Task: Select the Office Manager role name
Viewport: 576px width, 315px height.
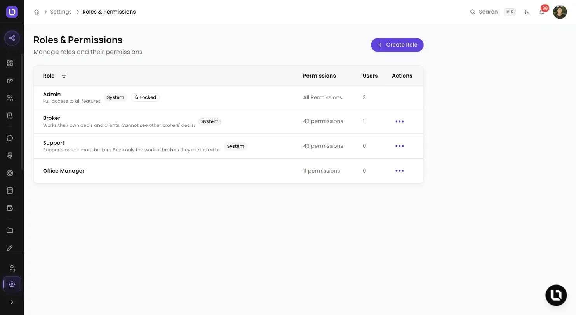Action: pos(64,171)
